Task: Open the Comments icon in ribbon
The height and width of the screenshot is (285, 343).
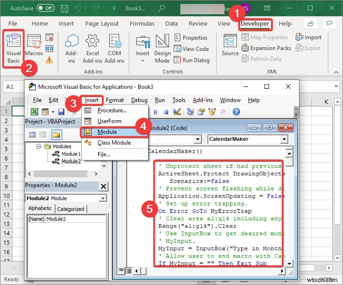Action: point(329,24)
